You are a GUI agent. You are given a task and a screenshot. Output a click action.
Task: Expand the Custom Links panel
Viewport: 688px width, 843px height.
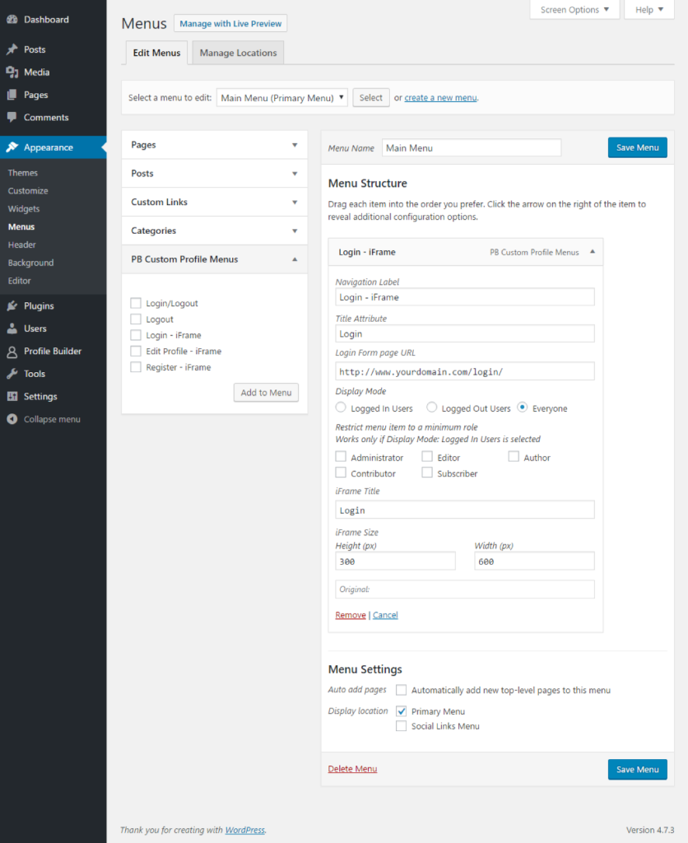(x=214, y=203)
